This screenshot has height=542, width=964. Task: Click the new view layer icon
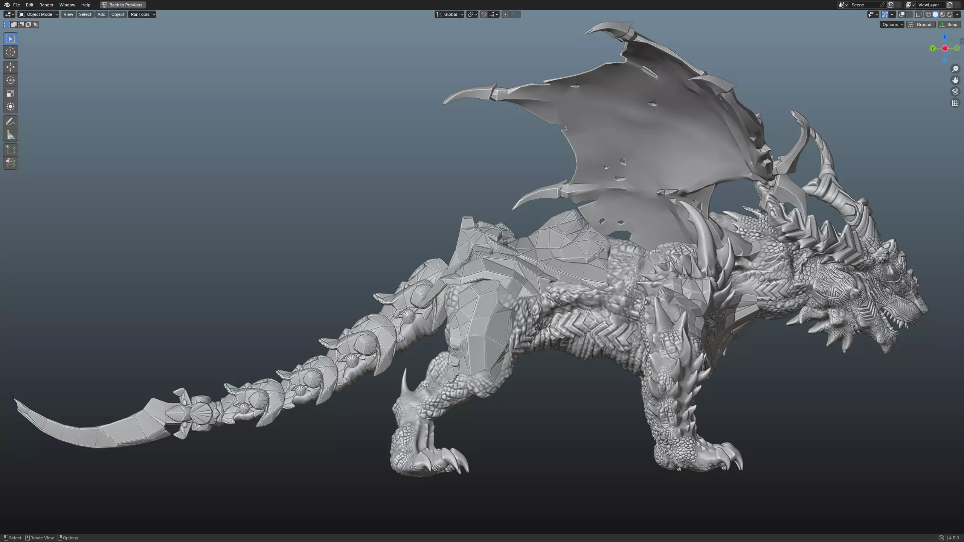950,5
